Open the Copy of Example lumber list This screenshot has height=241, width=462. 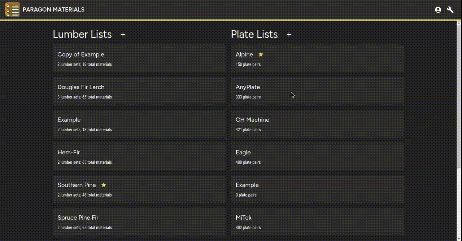139,59
